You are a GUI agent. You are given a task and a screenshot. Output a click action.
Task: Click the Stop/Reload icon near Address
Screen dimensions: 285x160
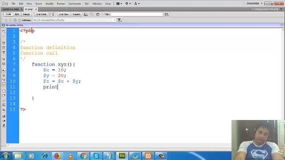pyautogui.click(x=15, y=20)
